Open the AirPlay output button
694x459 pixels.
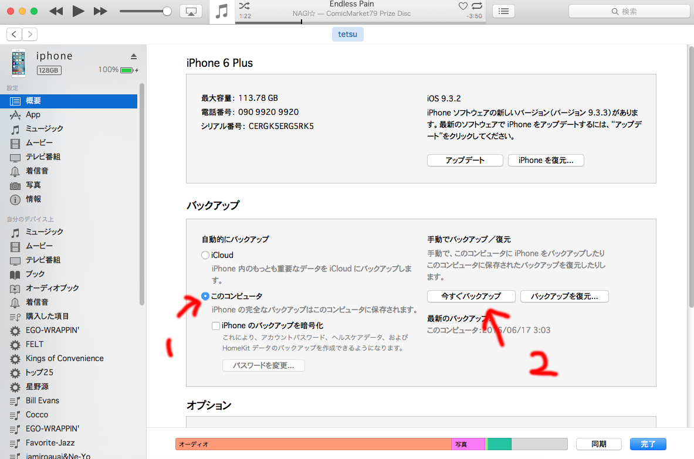(191, 11)
